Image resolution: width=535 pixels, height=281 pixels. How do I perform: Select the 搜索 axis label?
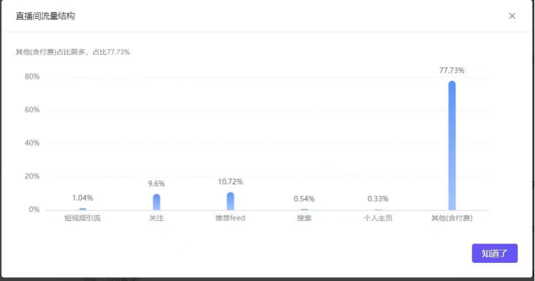[x=304, y=218]
